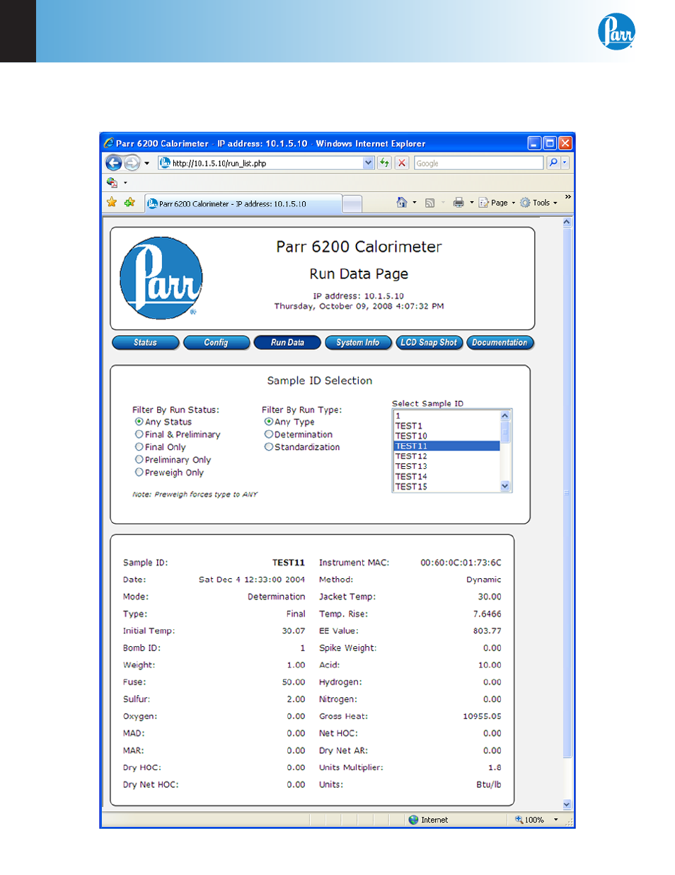The width and height of the screenshot is (675, 875).
Task: Open the System Info page
Action: (x=358, y=343)
